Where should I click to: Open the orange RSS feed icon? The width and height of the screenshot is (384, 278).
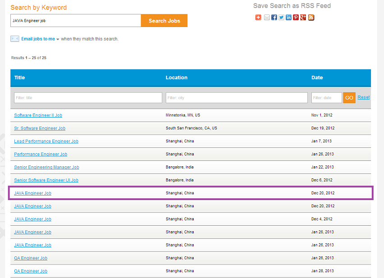[x=311, y=18]
